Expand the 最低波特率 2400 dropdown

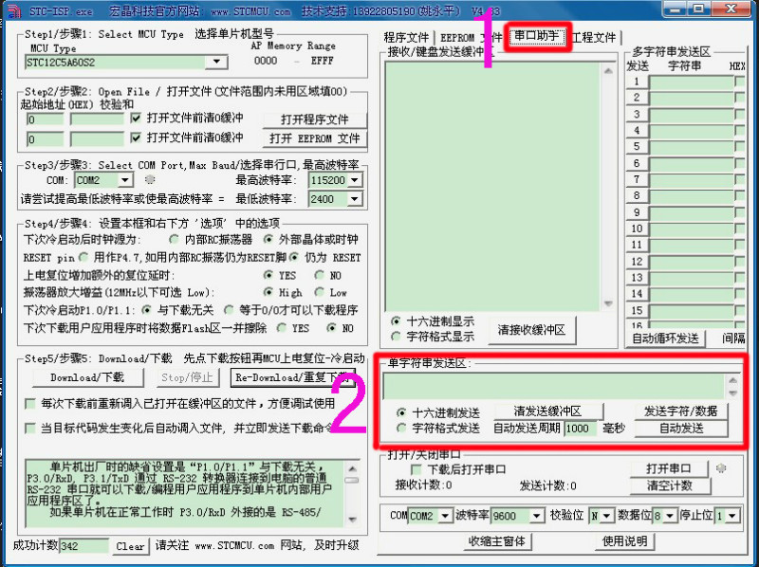click(354, 200)
